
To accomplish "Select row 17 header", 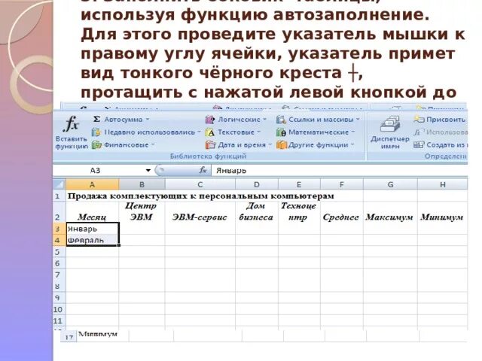I will coord(69,337).
